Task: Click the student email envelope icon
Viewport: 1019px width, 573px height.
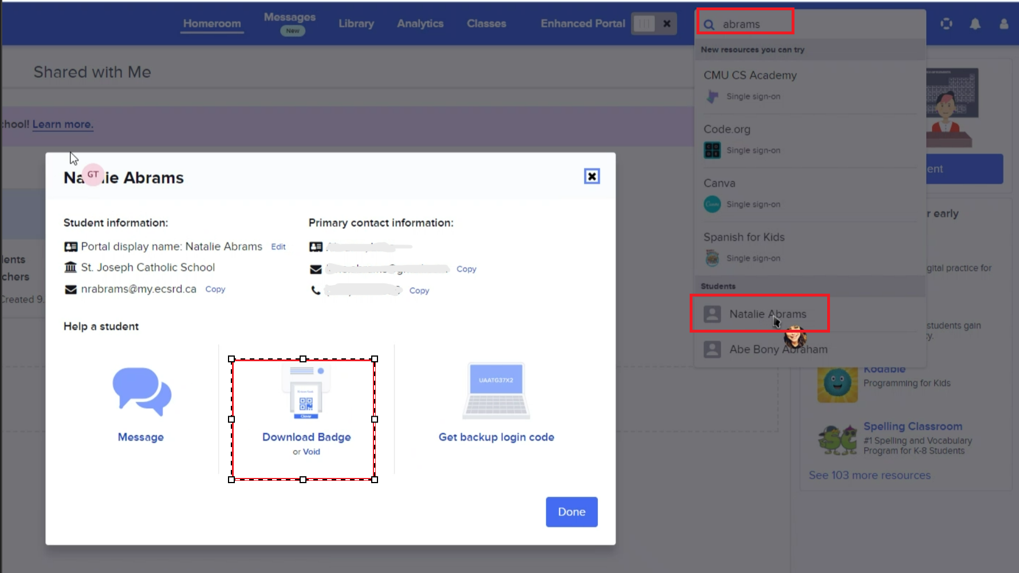Action: click(70, 290)
